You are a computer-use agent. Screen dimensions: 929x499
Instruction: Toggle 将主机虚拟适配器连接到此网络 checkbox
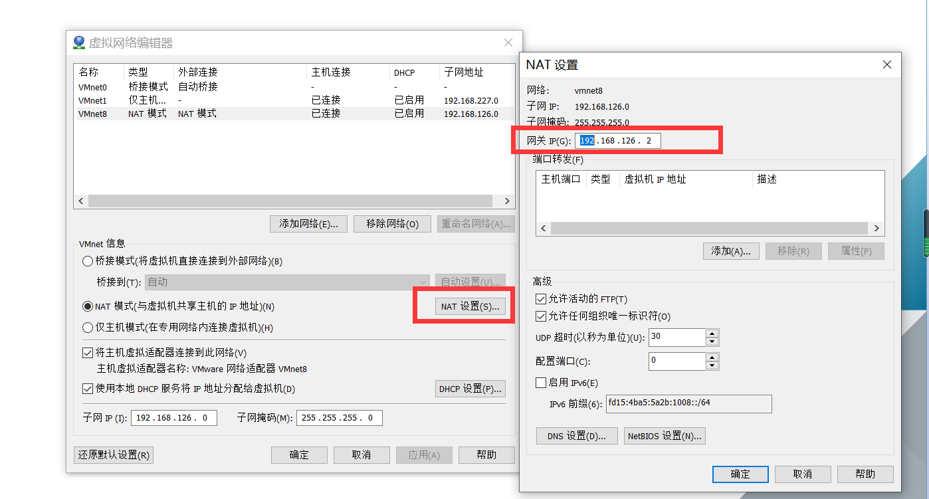coord(88,353)
